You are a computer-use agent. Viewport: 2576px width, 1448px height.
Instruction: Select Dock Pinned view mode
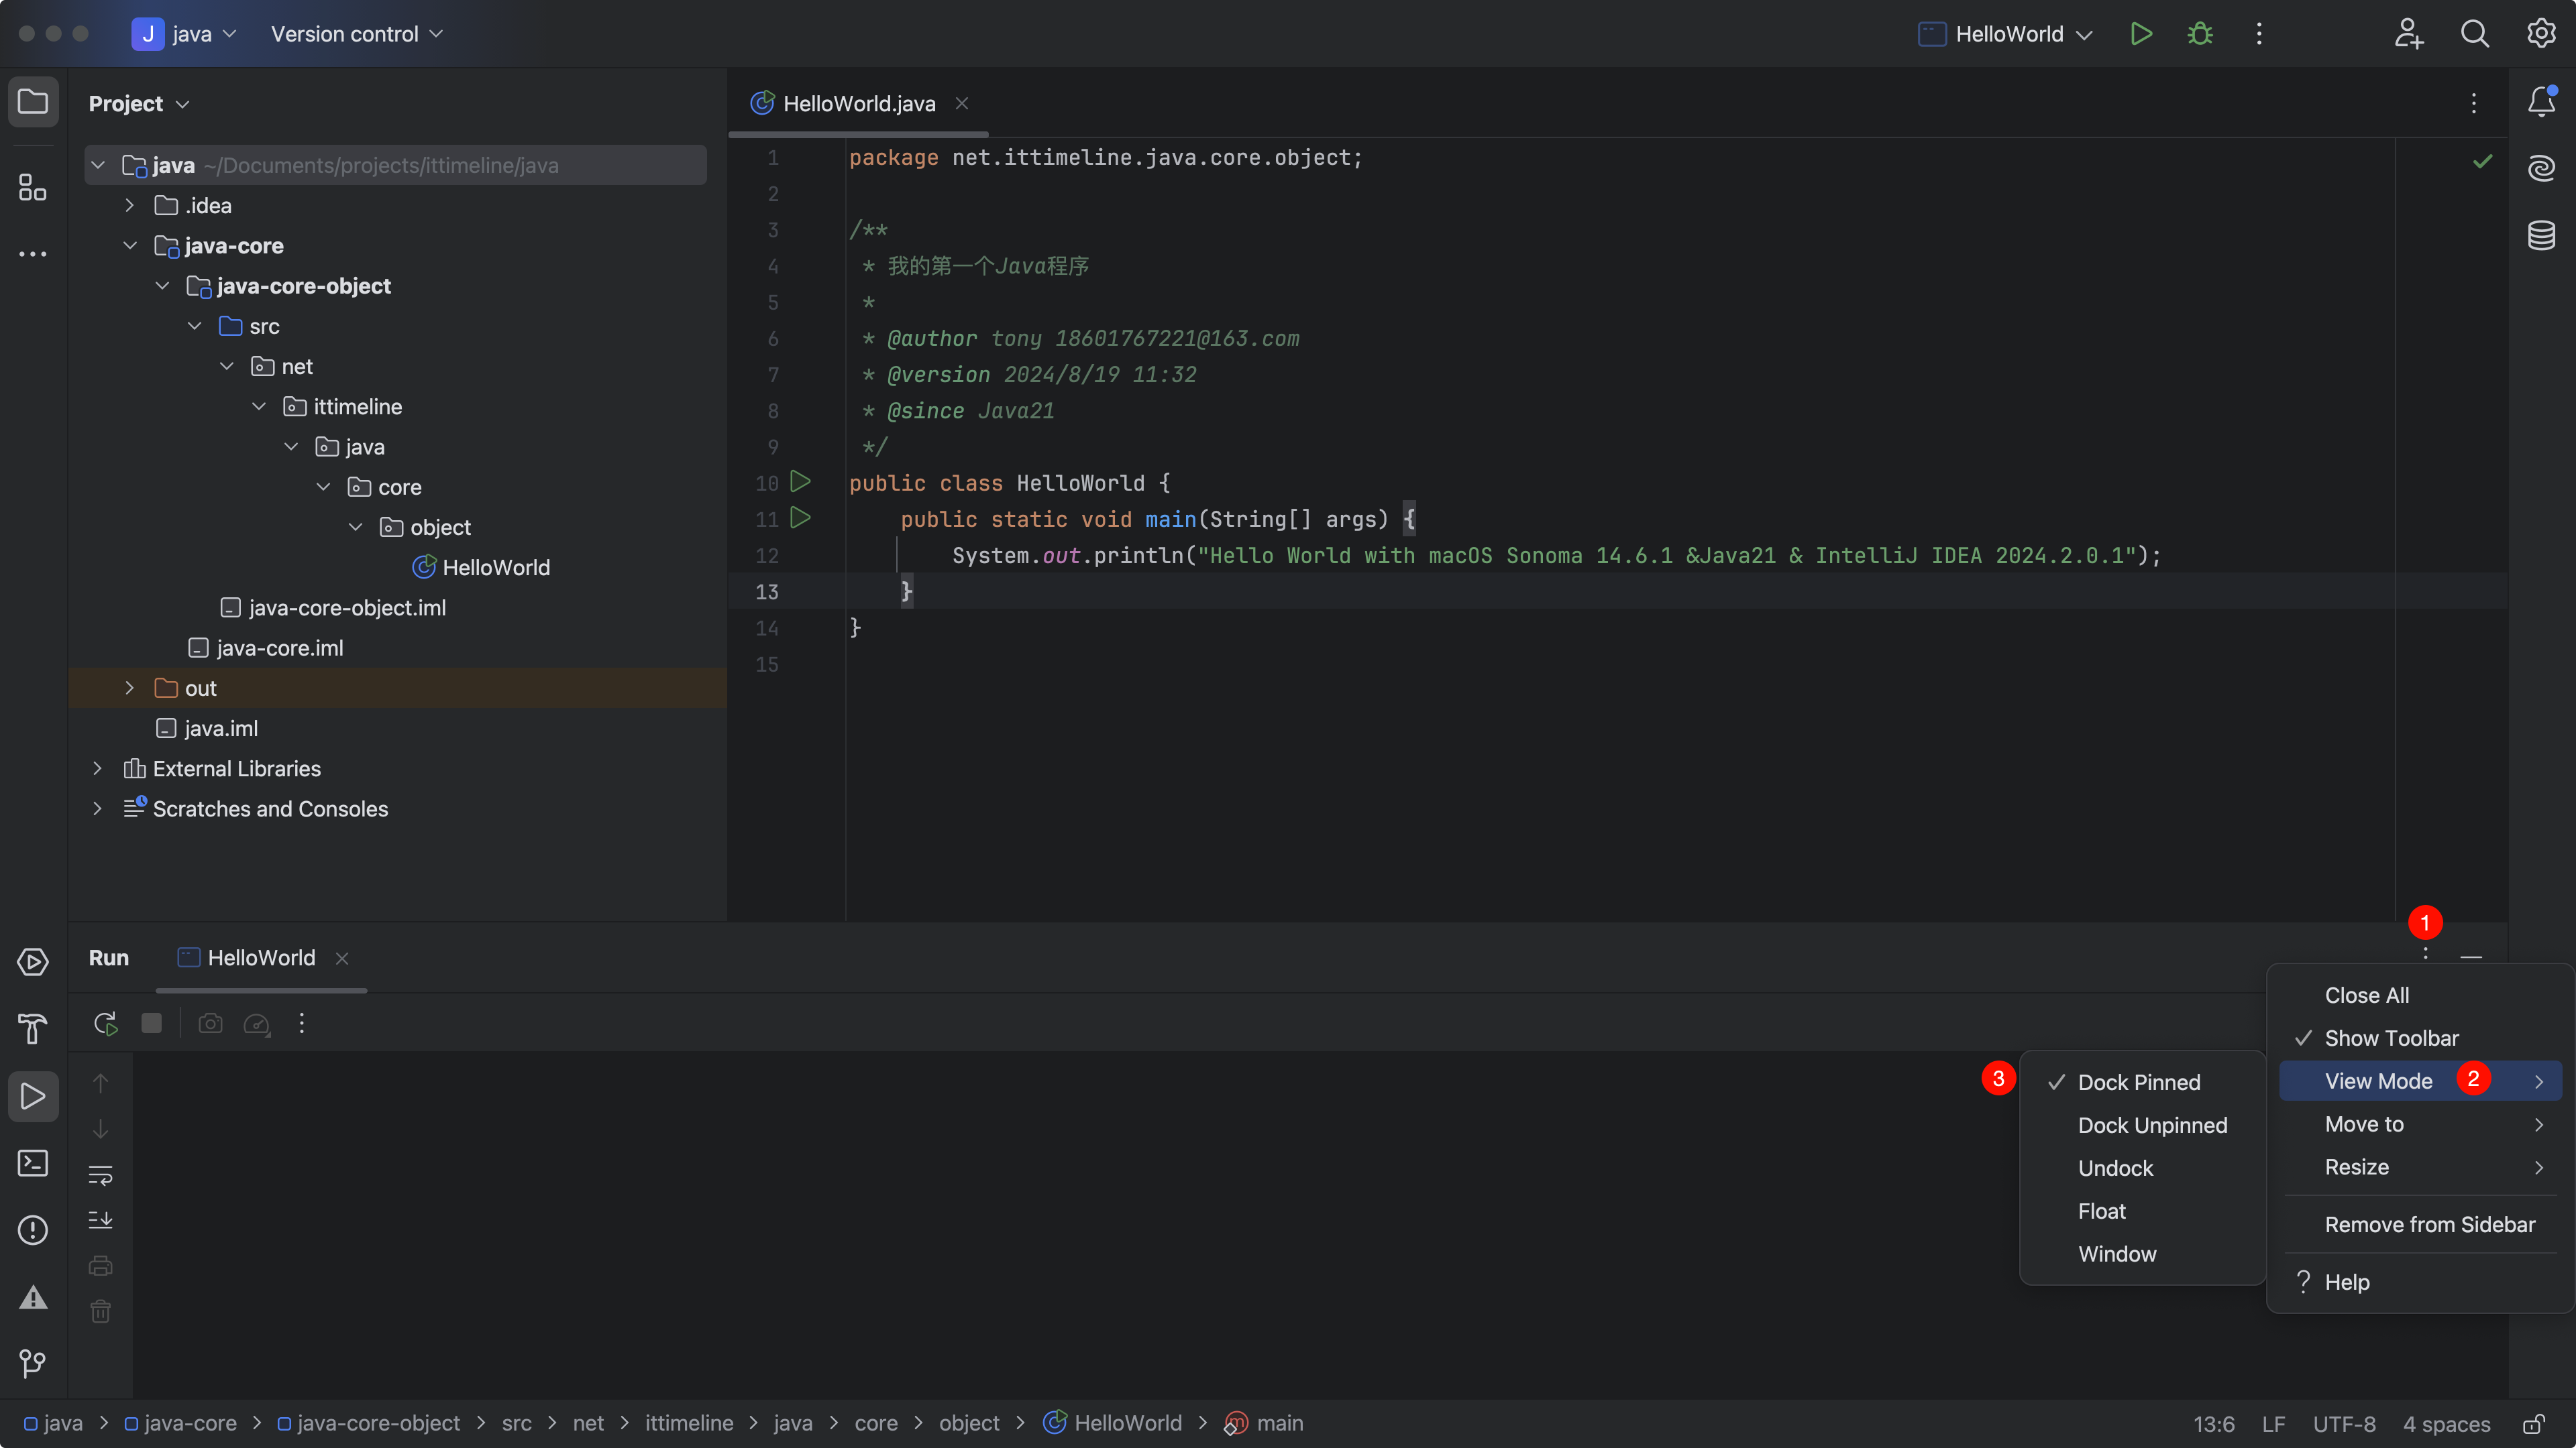tap(2138, 1082)
